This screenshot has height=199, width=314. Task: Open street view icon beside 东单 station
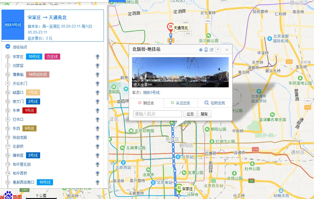point(97,110)
